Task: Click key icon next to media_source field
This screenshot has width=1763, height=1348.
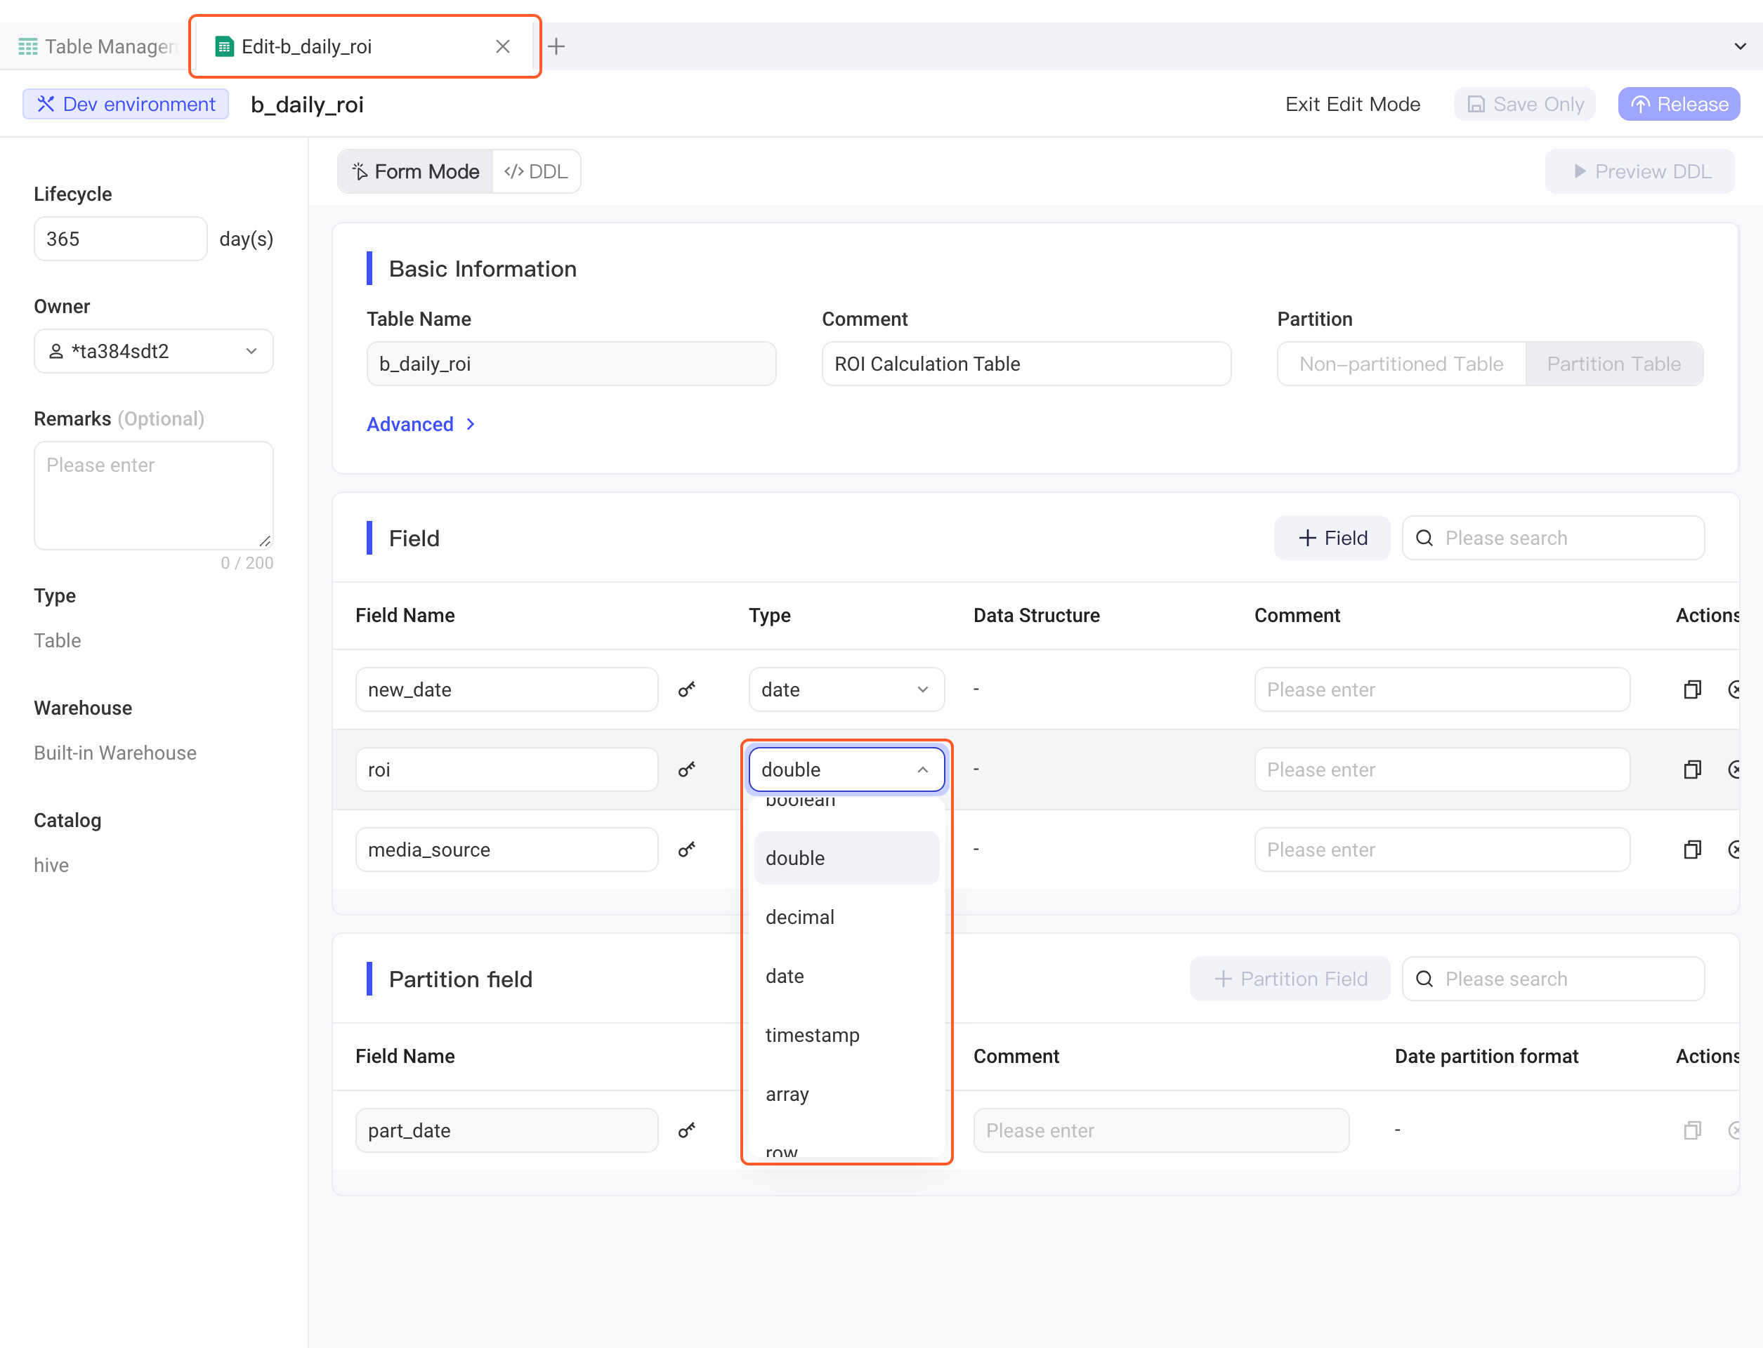Action: (x=686, y=850)
